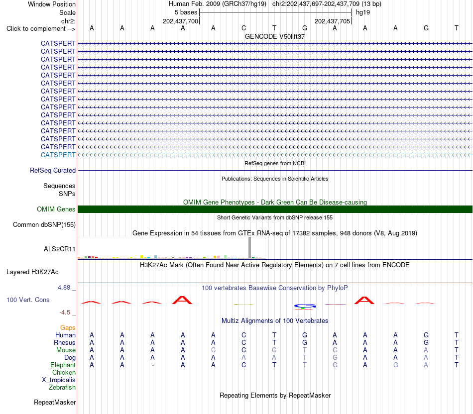Click the 'Zebrafish' species label
The height and width of the screenshot is (414, 473).
pyautogui.click(x=62, y=388)
